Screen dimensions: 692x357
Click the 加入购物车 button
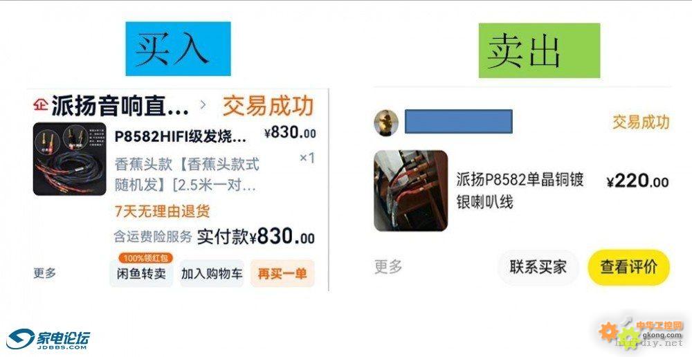click(x=212, y=273)
